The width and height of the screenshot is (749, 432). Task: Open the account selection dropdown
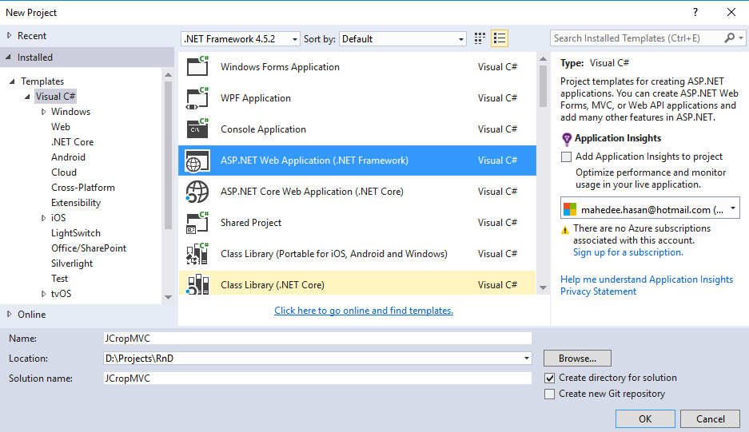click(x=650, y=209)
